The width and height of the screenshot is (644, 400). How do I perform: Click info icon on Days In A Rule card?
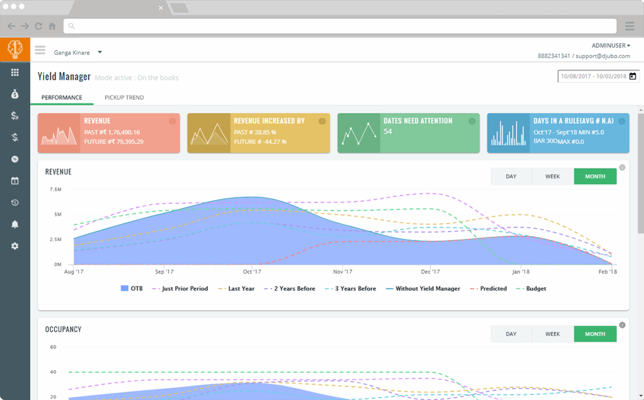point(621,121)
